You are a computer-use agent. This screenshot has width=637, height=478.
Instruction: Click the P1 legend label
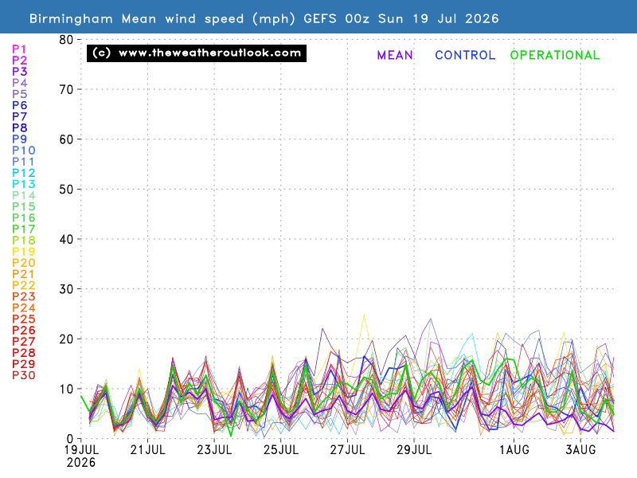pos(19,49)
